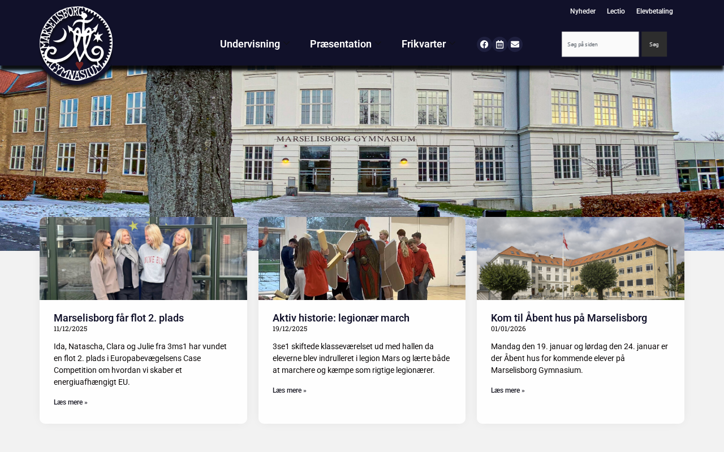Image resolution: width=724 pixels, height=452 pixels.
Task: Open article 'Aktiv historie: legionær march'
Action: coord(341,318)
